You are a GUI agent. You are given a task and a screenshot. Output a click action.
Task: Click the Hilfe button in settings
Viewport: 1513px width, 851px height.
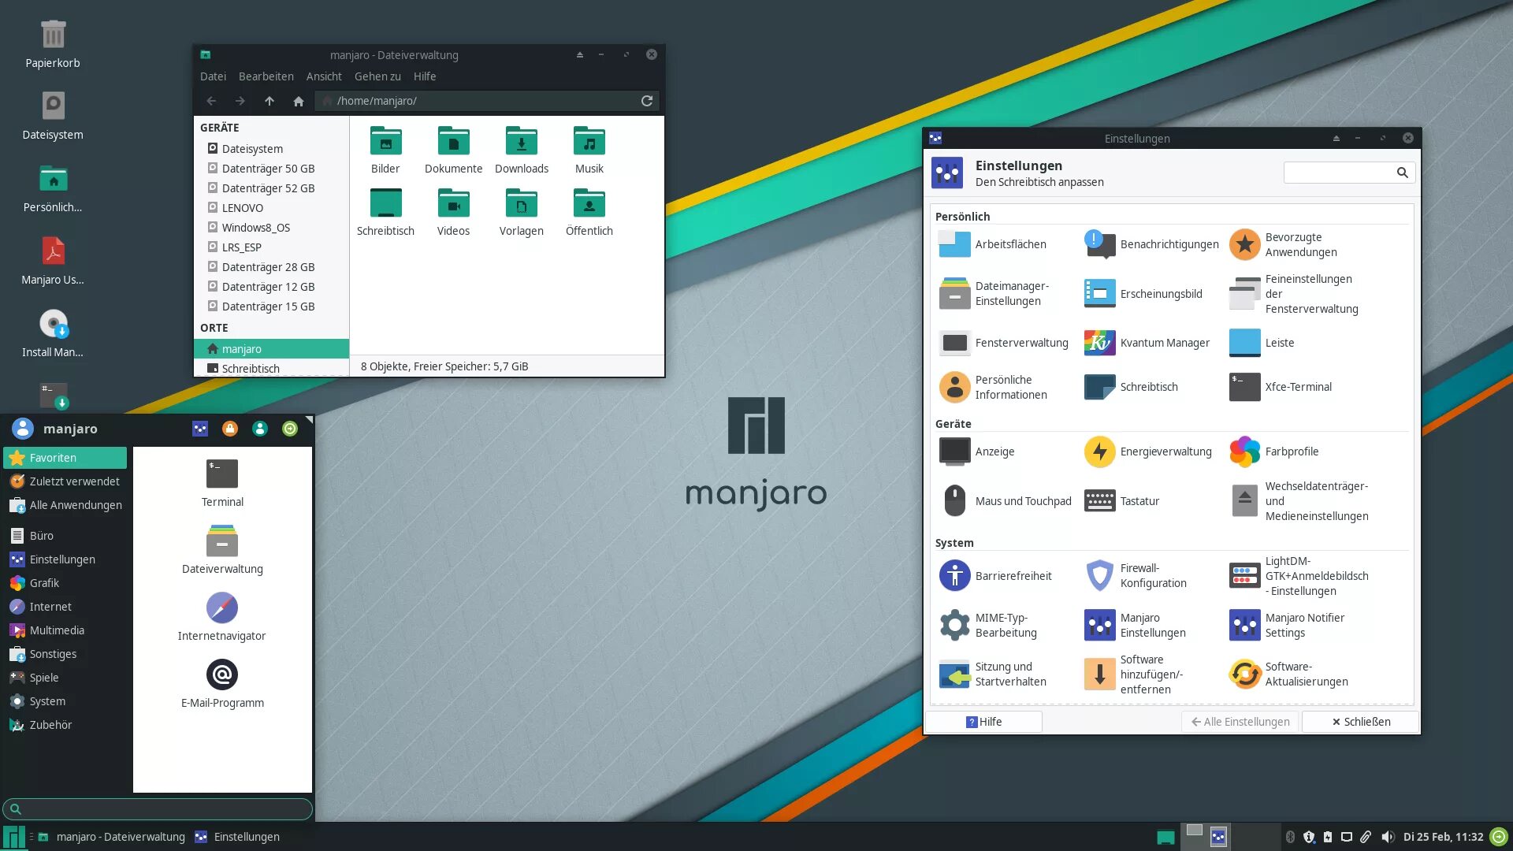(x=983, y=722)
